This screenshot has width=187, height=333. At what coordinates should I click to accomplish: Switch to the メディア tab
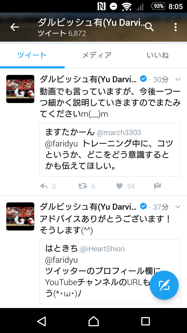97,55
